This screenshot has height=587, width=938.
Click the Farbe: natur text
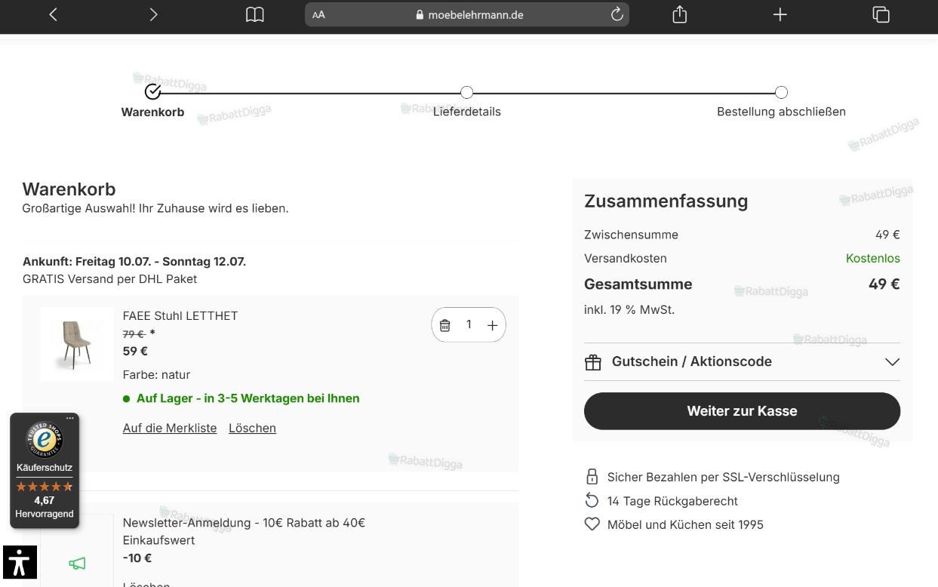(156, 374)
